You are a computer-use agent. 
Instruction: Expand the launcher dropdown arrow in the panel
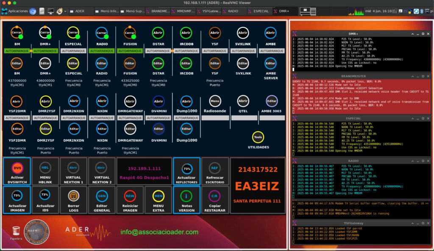(65, 11)
